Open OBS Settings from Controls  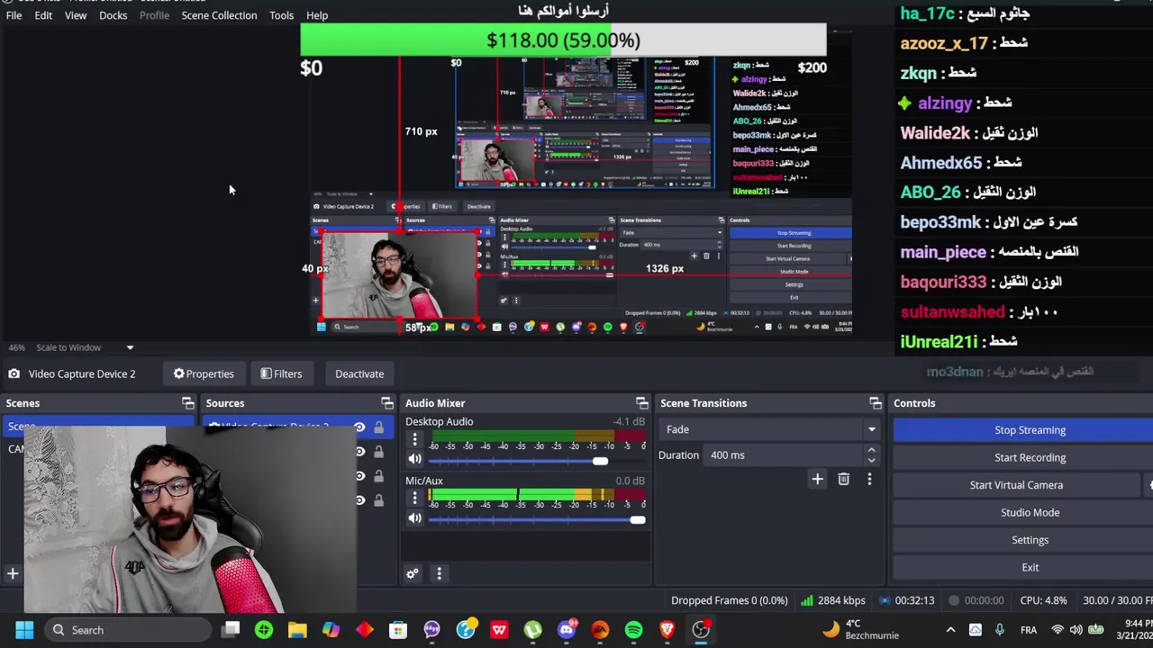1030,540
